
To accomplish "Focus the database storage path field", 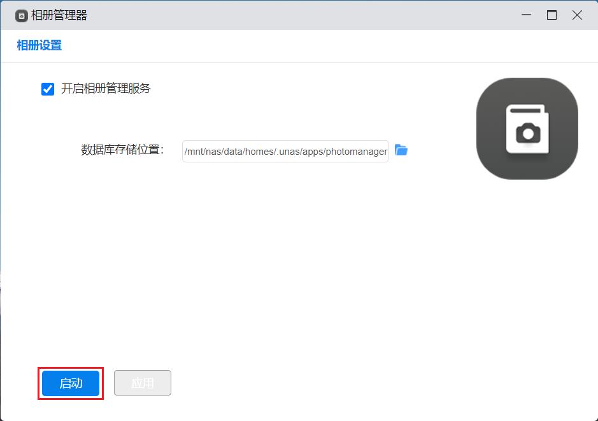I will pos(285,152).
